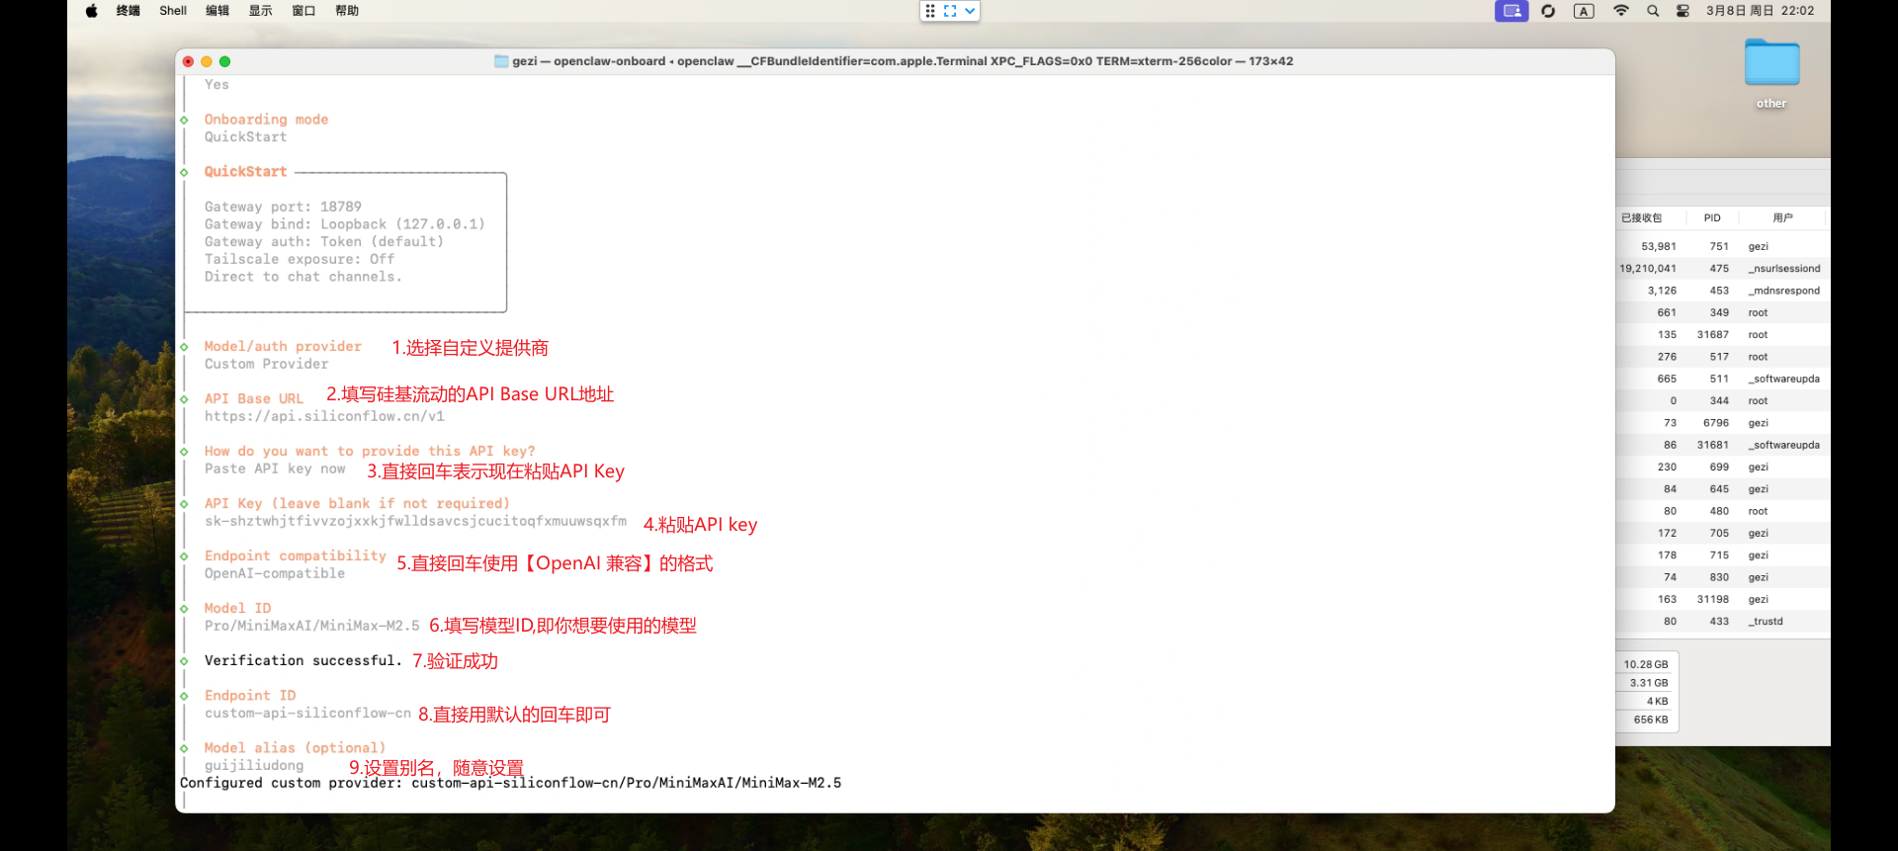Image resolution: width=1898 pixels, height=851 pixels.
Task: Open the 终端 application menu
Action: [x=129, y=11]
